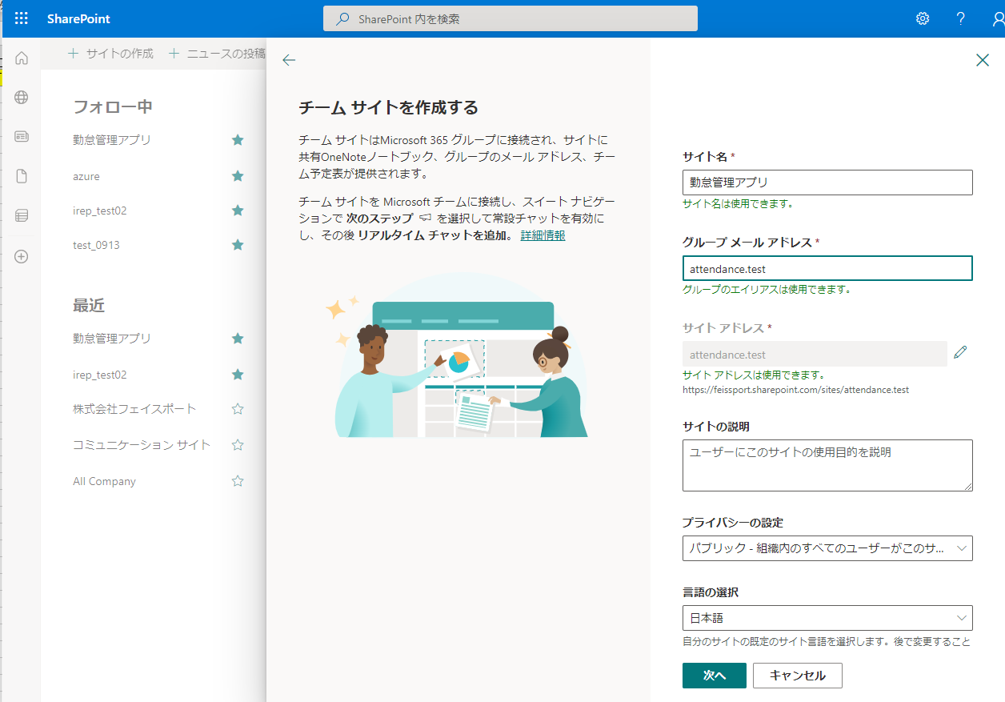Open the Home icon in left rail
The height and width of the screenshot is (702, 1005).
click(x=22, y=58)
